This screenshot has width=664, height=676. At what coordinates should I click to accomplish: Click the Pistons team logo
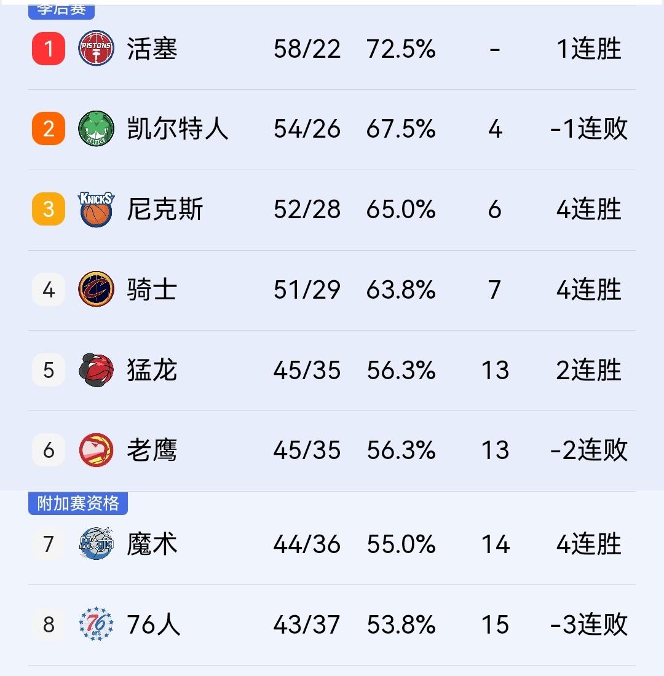click(95, 49)
